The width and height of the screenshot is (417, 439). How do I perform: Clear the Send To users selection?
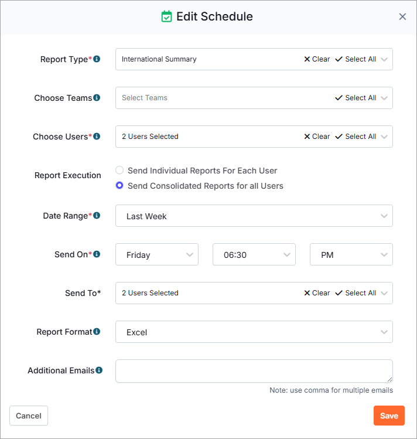(x=317, y=293)
